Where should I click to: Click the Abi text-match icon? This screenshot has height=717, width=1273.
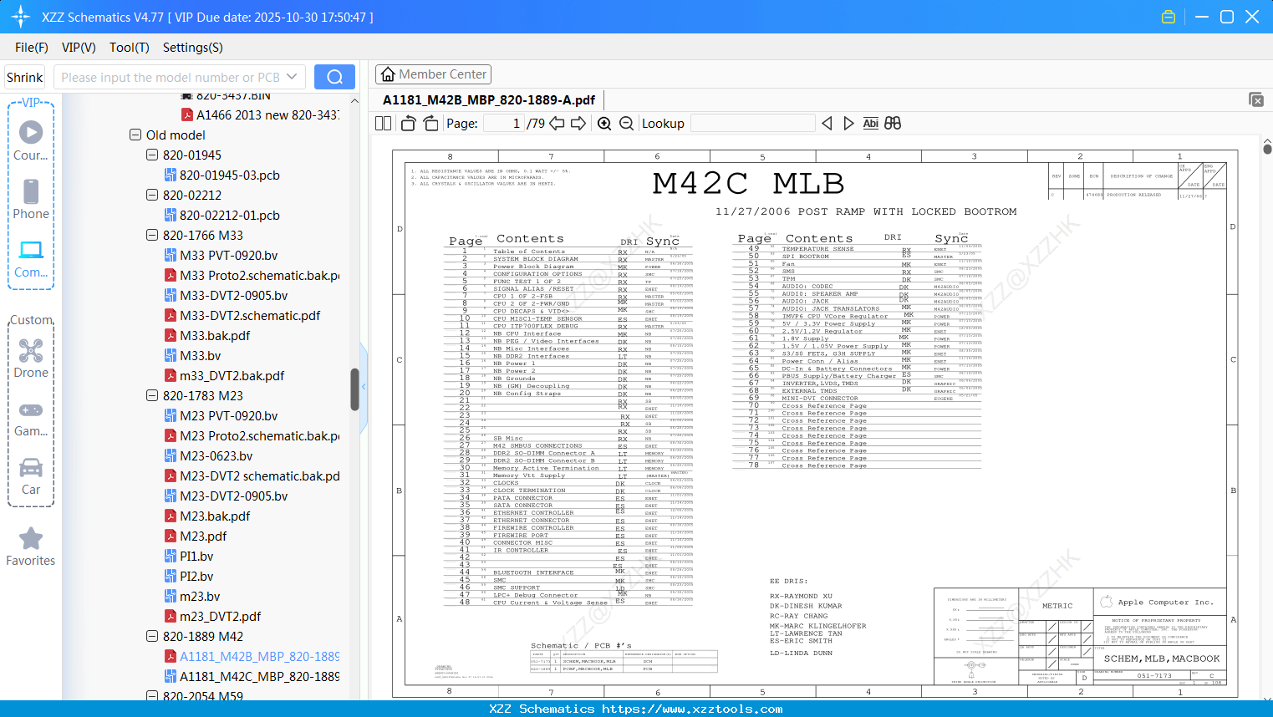tap(870, 124)
